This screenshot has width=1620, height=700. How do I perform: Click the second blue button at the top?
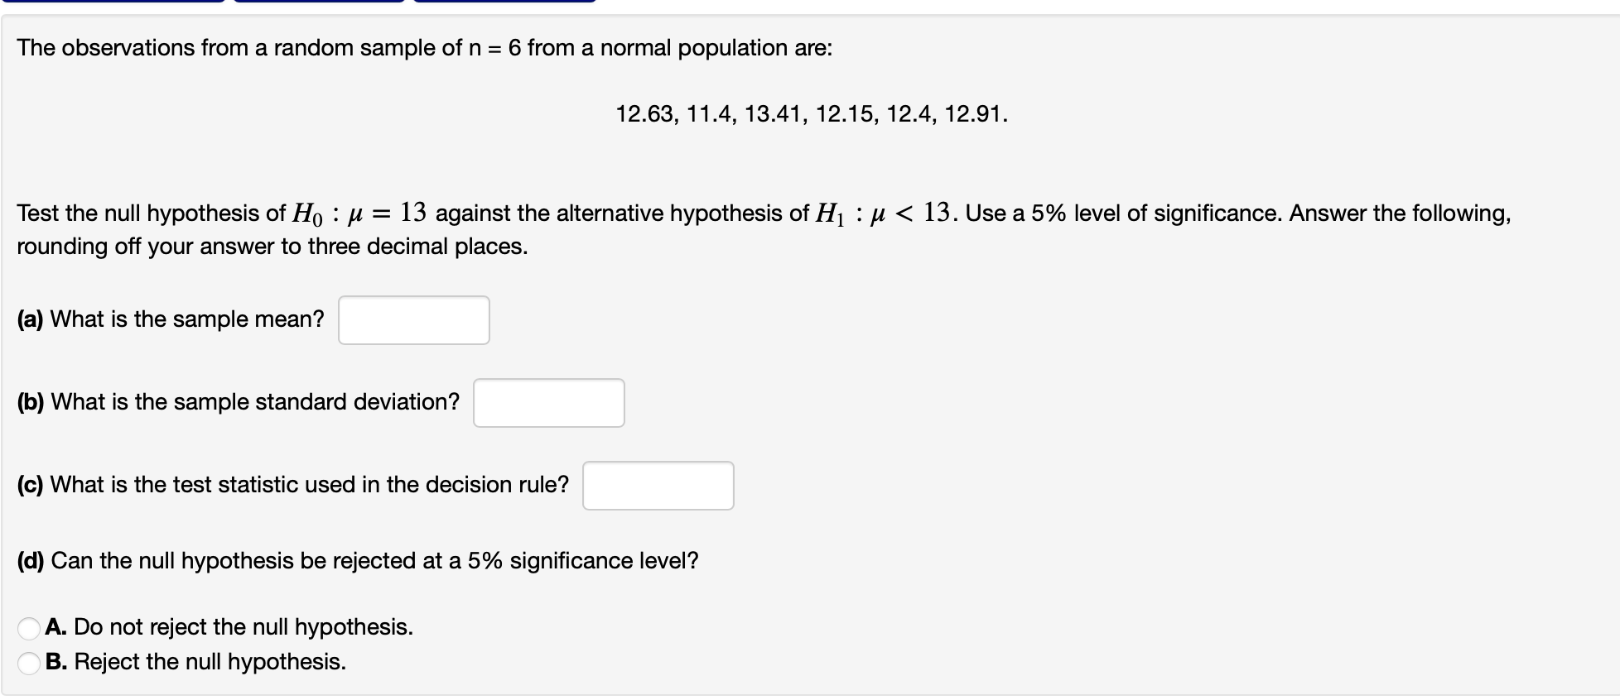pos(319,4)
